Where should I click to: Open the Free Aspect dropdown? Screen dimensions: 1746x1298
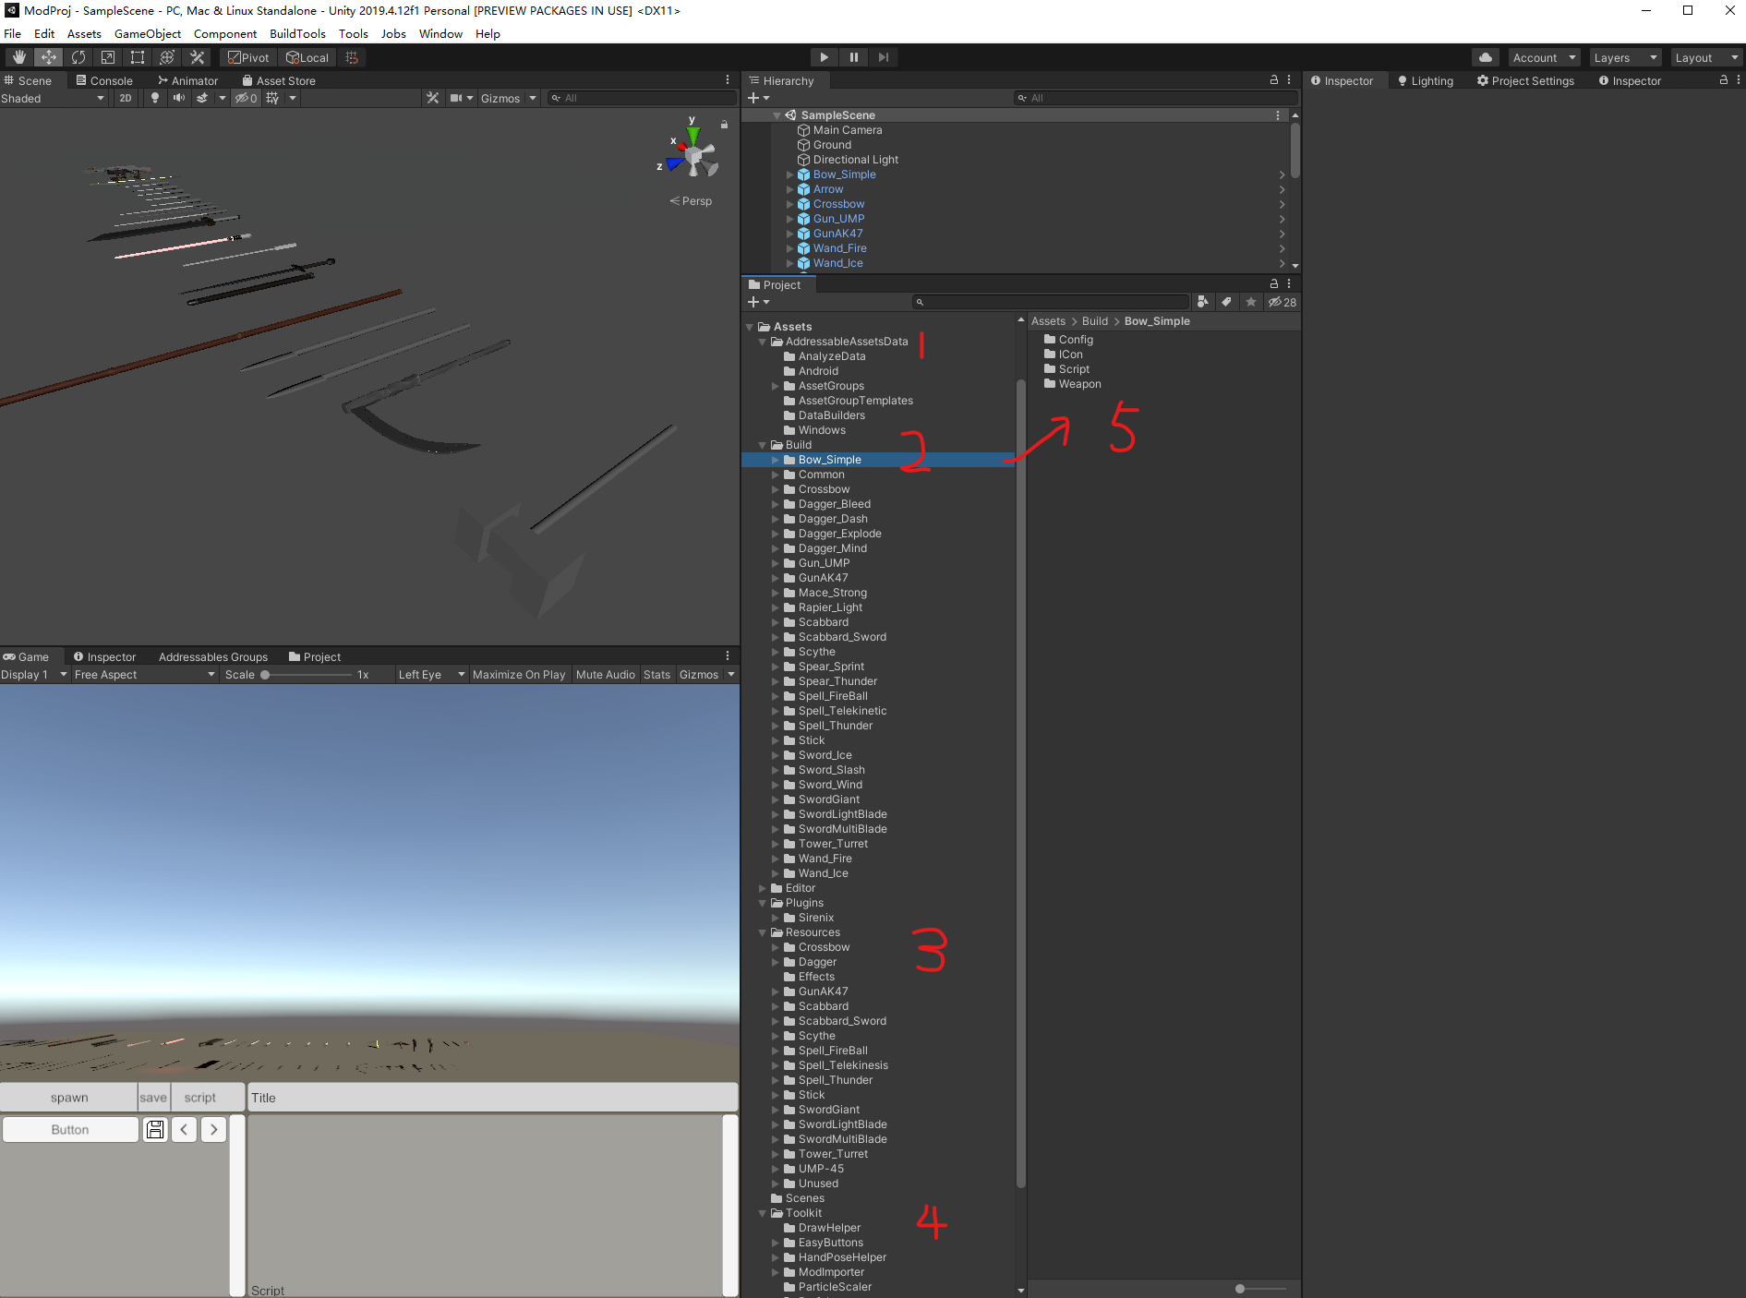tap(144, 674)
